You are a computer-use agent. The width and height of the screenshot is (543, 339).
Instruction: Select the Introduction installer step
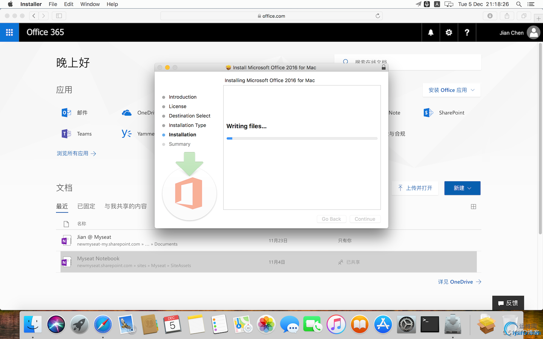point(183,97)
